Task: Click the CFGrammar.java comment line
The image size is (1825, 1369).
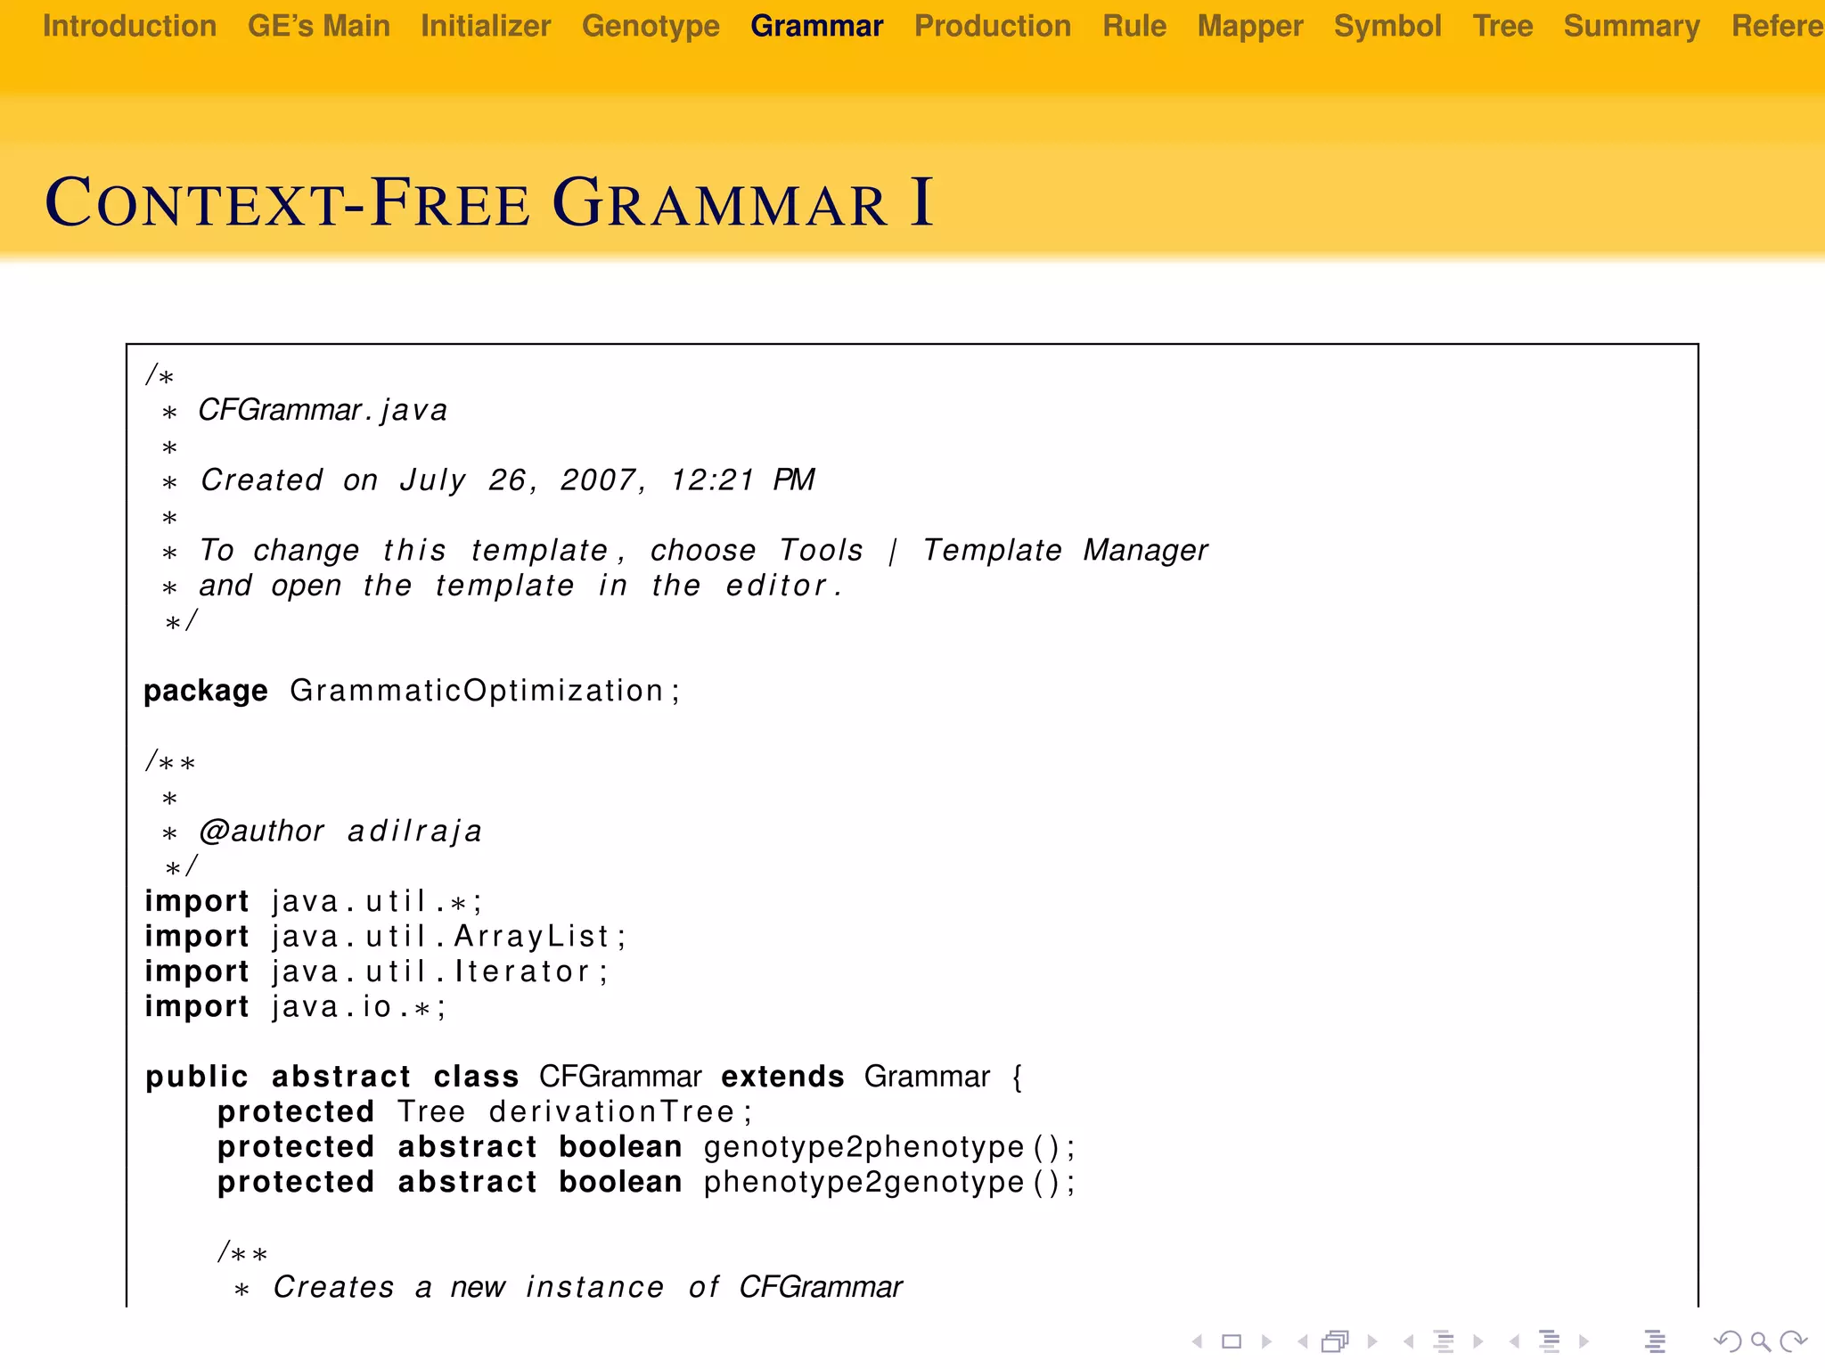Action: pos(305,410)
